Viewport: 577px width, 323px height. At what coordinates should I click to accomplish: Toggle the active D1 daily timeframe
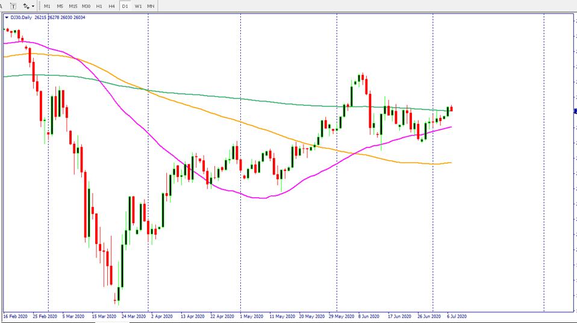click(x=125, y=5)
